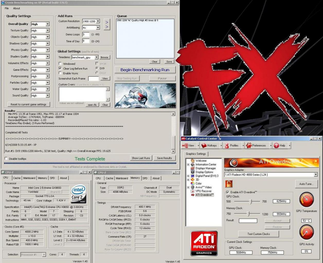
Task: Switch to Mainboard tab in left CPU-Z
Action: pos(29,178)
